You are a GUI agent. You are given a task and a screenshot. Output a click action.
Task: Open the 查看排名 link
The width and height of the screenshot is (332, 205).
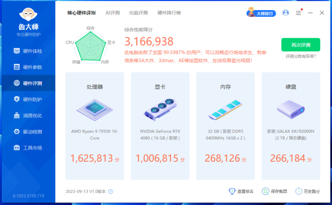point(245,192)
